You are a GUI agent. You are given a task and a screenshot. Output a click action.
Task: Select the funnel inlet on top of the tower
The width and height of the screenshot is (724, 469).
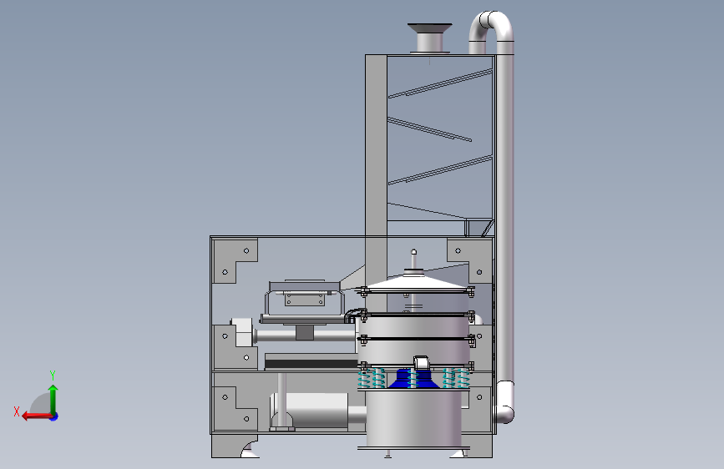click(x=429, y=38)
